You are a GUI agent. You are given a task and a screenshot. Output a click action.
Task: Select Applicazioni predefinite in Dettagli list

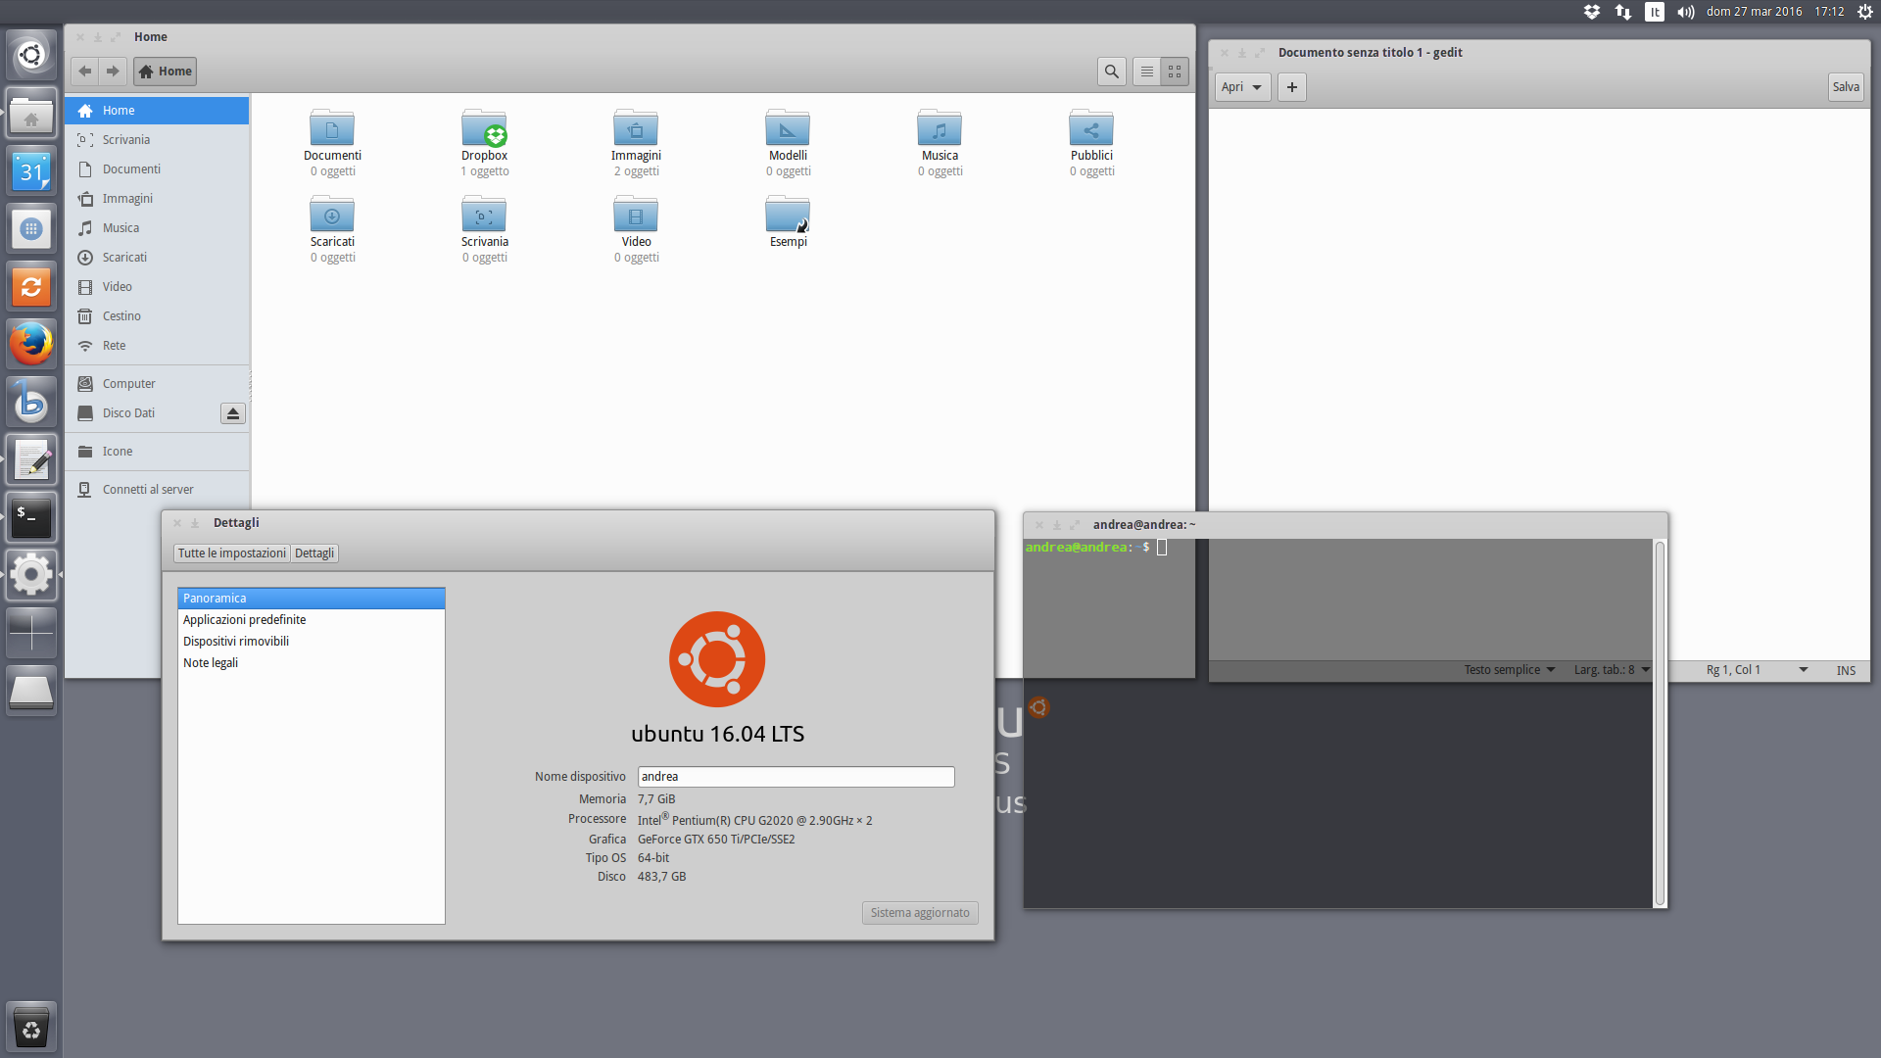point(312,620)
